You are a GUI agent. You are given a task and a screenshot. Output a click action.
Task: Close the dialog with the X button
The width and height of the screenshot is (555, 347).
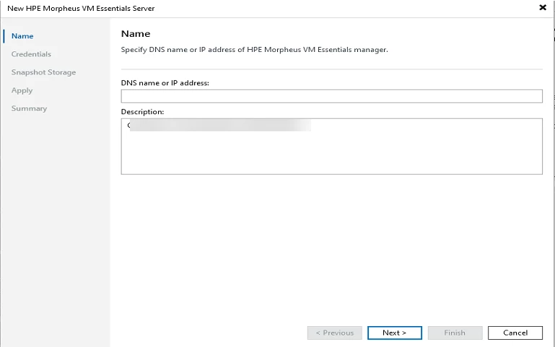[543, 7]
